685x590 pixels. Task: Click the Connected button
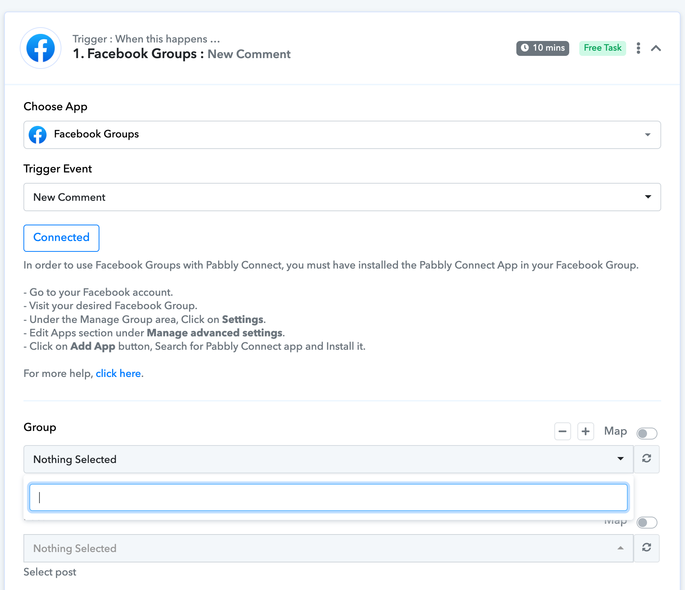tap(61, 238)
